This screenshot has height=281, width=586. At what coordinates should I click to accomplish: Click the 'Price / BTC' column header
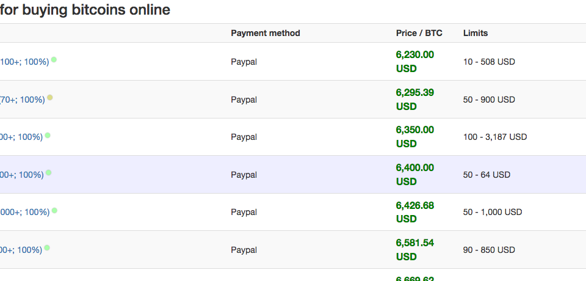[x=419, y=34]
